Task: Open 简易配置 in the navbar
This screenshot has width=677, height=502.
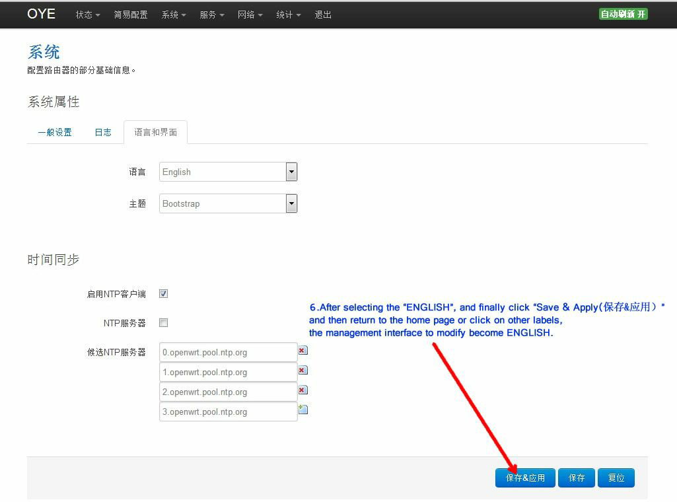Action: (131, 15)
